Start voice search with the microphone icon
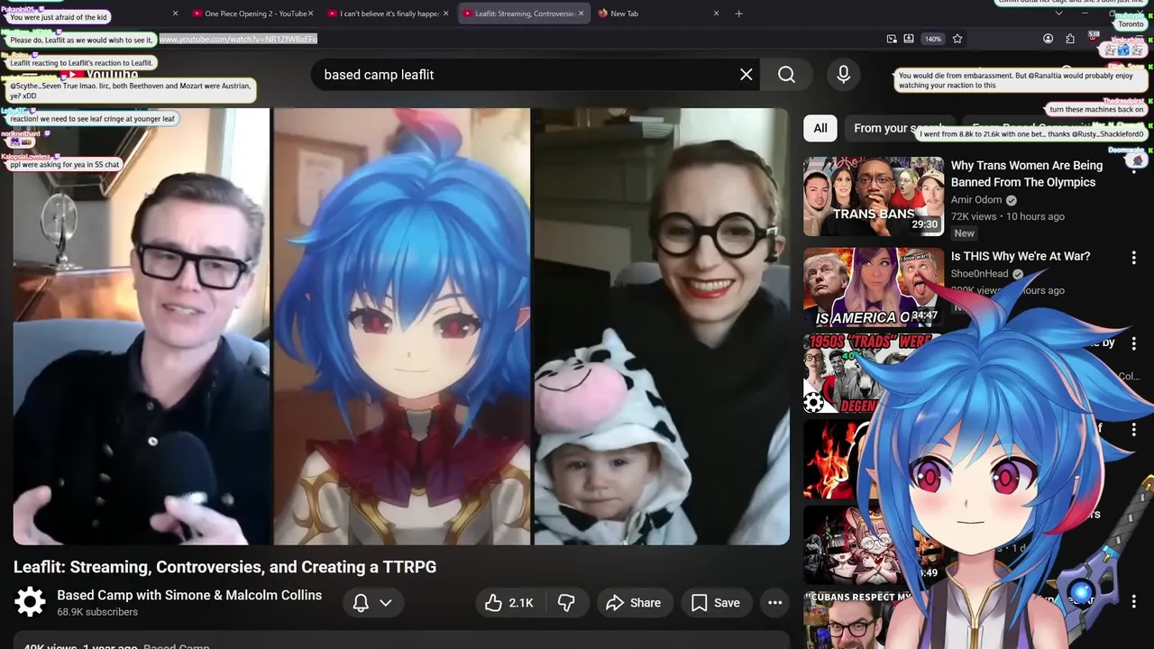1154x649 pixels. tap(843, 75)
